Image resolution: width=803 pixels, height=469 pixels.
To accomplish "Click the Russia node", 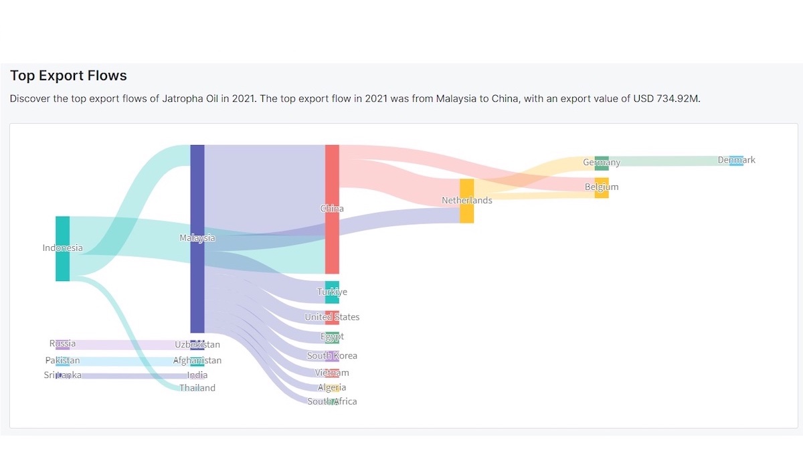I will [x=62, y=345].
